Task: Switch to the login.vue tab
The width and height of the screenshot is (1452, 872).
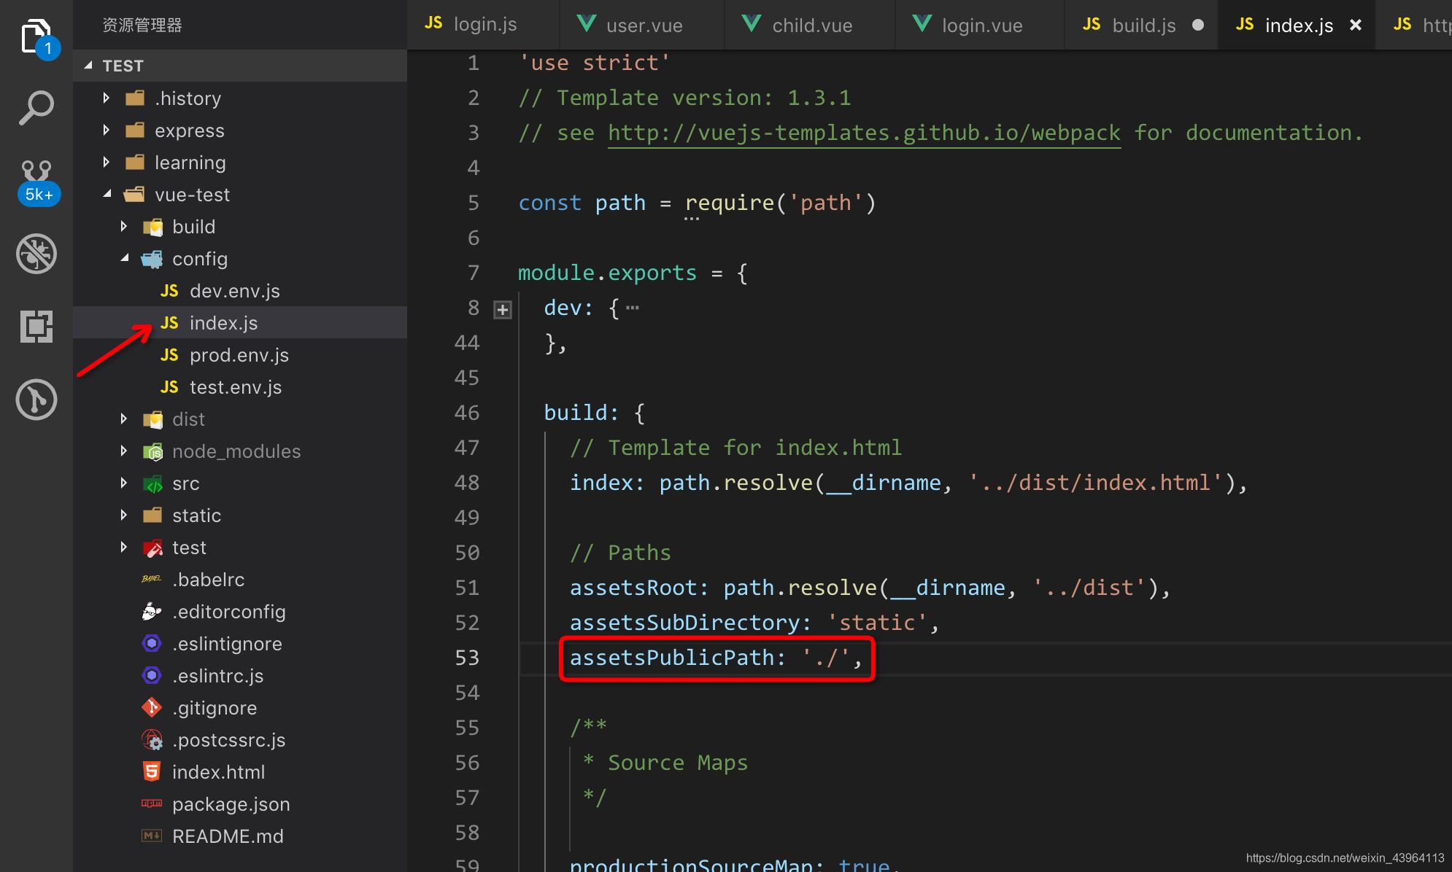Action: click(979, 24)
